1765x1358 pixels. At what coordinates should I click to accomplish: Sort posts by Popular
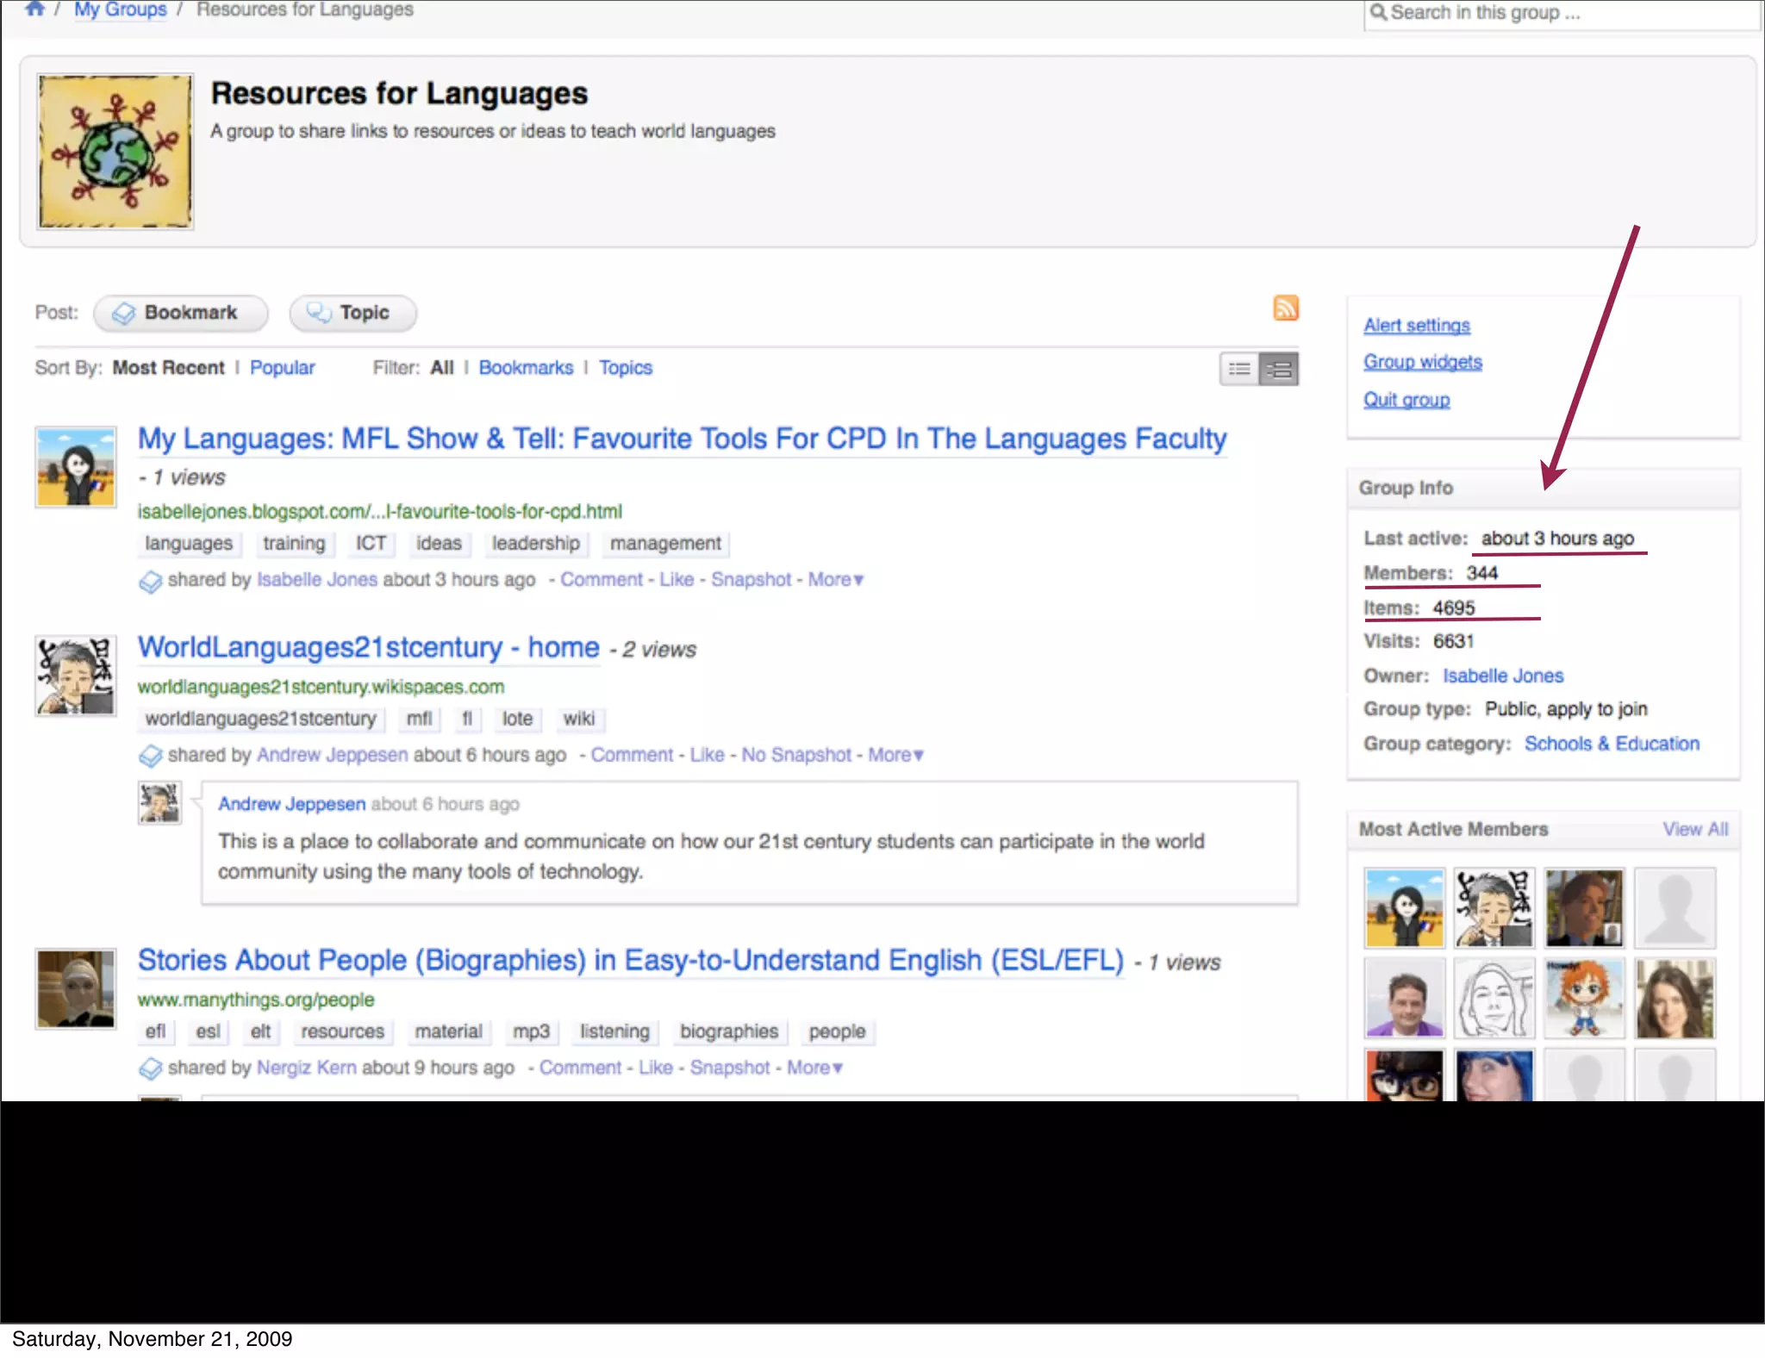[282, 368]
